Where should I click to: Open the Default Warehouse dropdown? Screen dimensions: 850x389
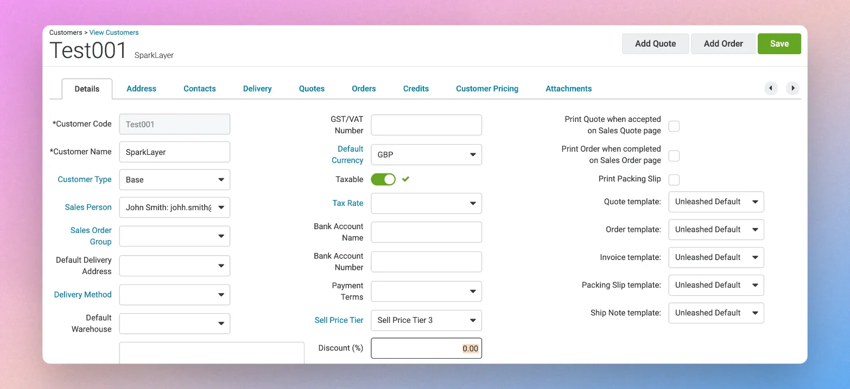tap(175, 323)
